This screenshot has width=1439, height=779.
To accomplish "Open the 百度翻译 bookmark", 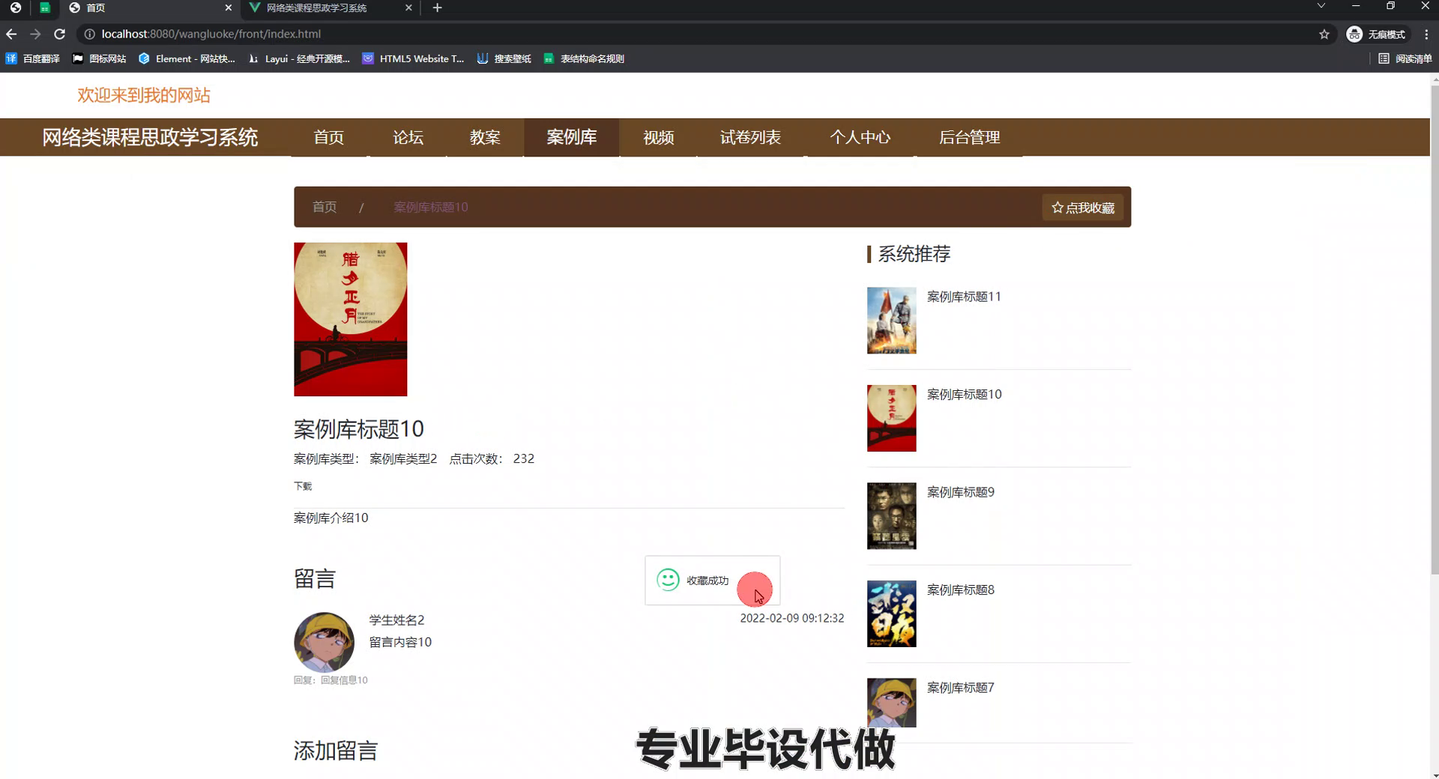I will pyautogui.click(x=32, y=58).
